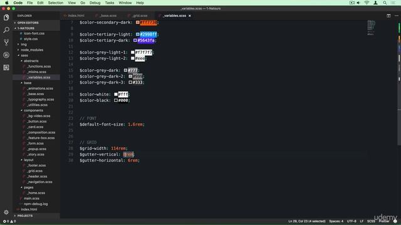The height and width of the screenshot is (225, 401).
Task: Open _popup.scss file
Action: click(x=36, y=149)
